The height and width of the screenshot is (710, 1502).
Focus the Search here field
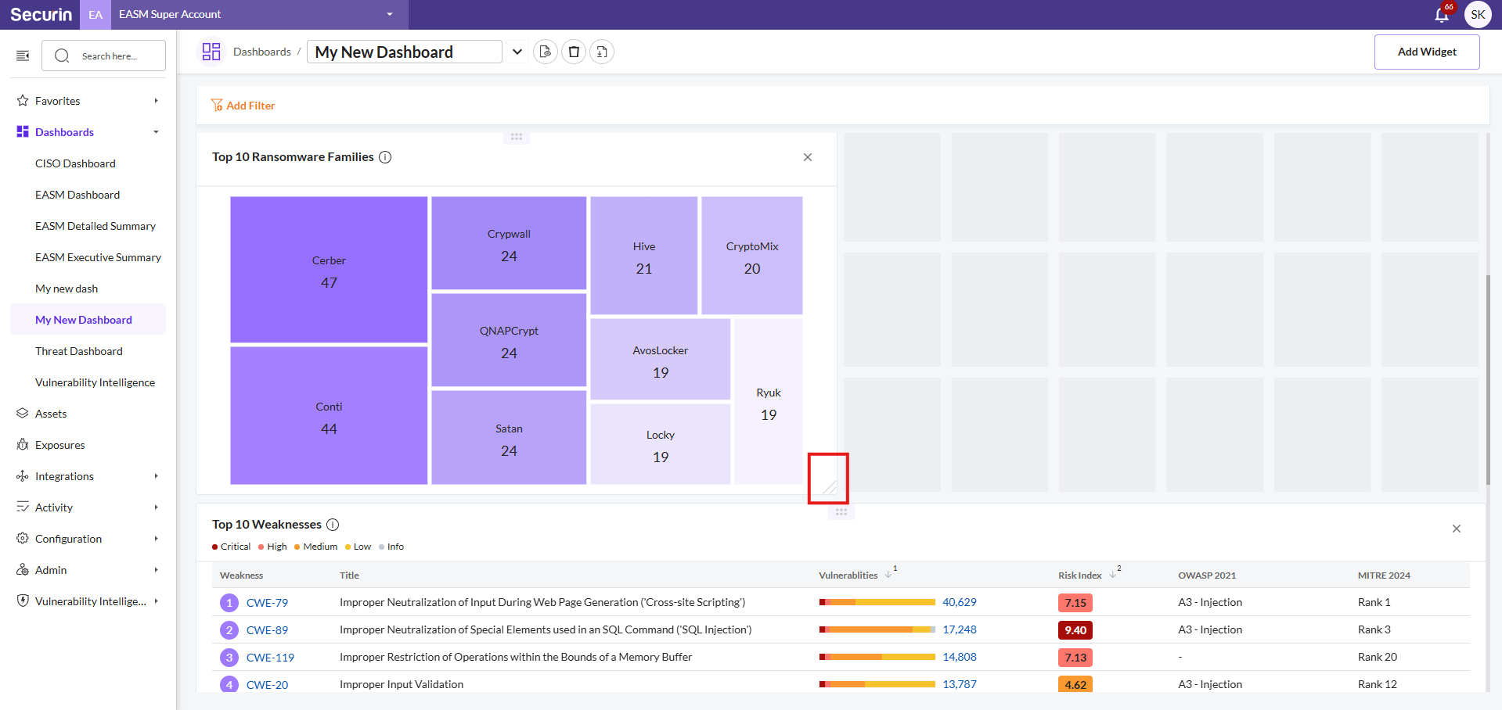[x=104, y=56]
